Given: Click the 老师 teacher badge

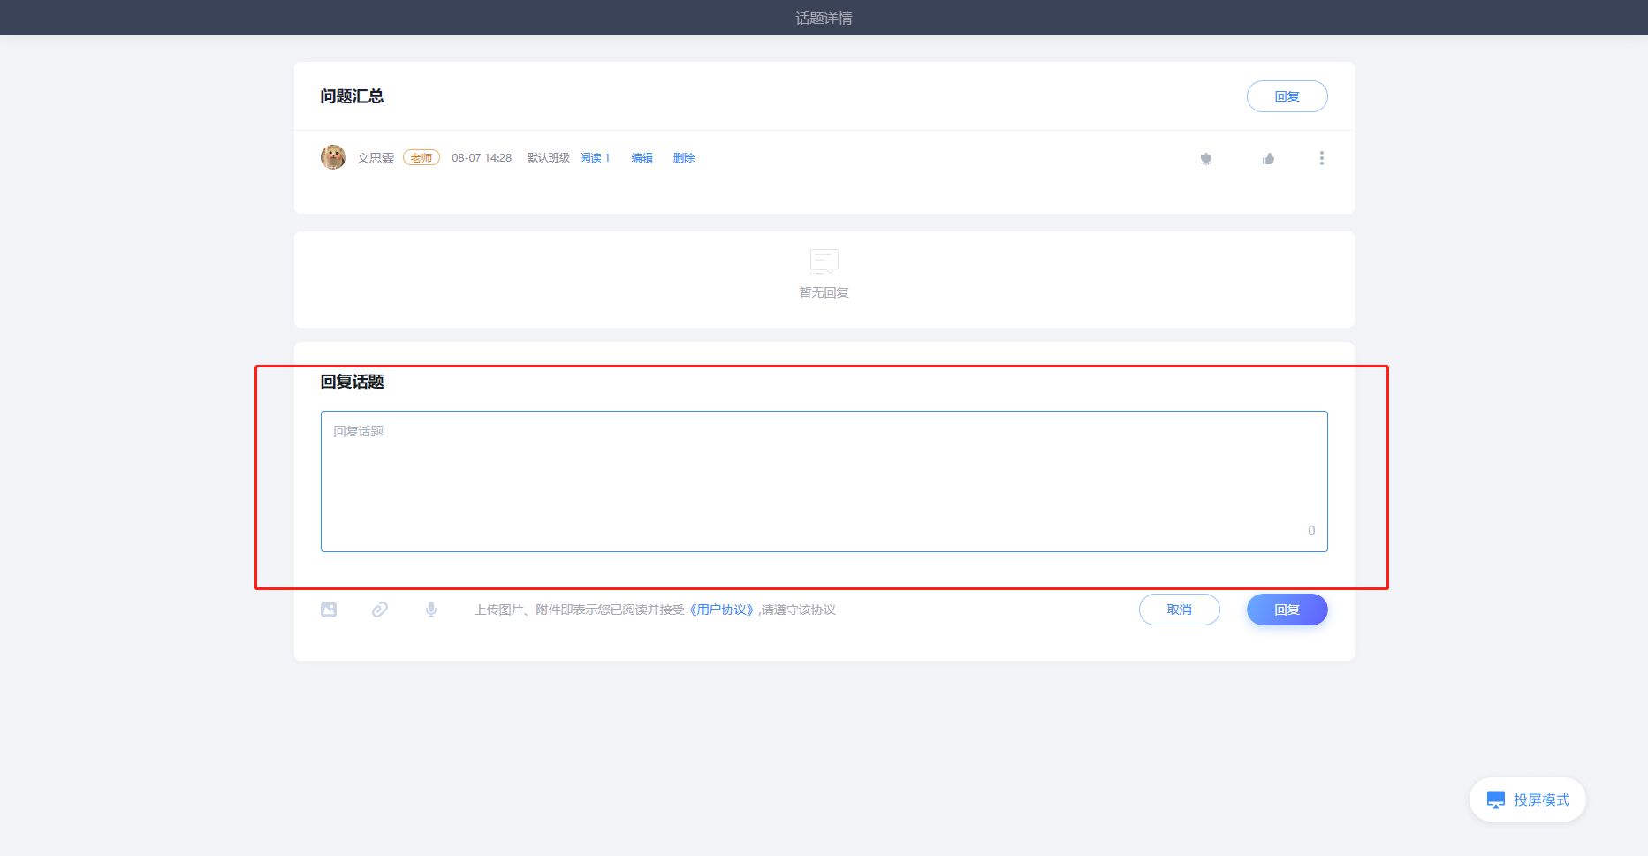Looking at the screenshot, I should point(421,158).
